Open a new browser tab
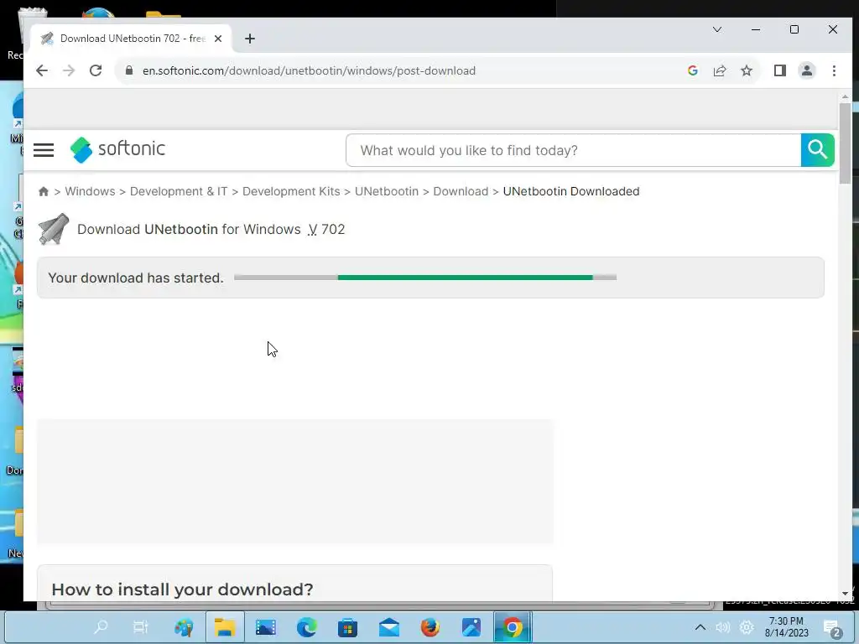The image size is (859, 644). point(250,39)
